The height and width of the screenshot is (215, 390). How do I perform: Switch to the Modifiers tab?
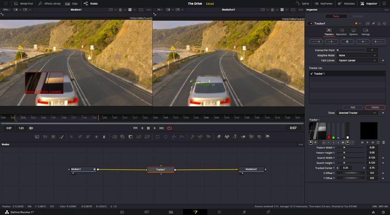[x=358, y=16]
